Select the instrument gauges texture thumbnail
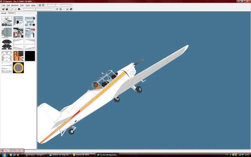The width and height of the screenshot is (251, 157). coord(7,44)
